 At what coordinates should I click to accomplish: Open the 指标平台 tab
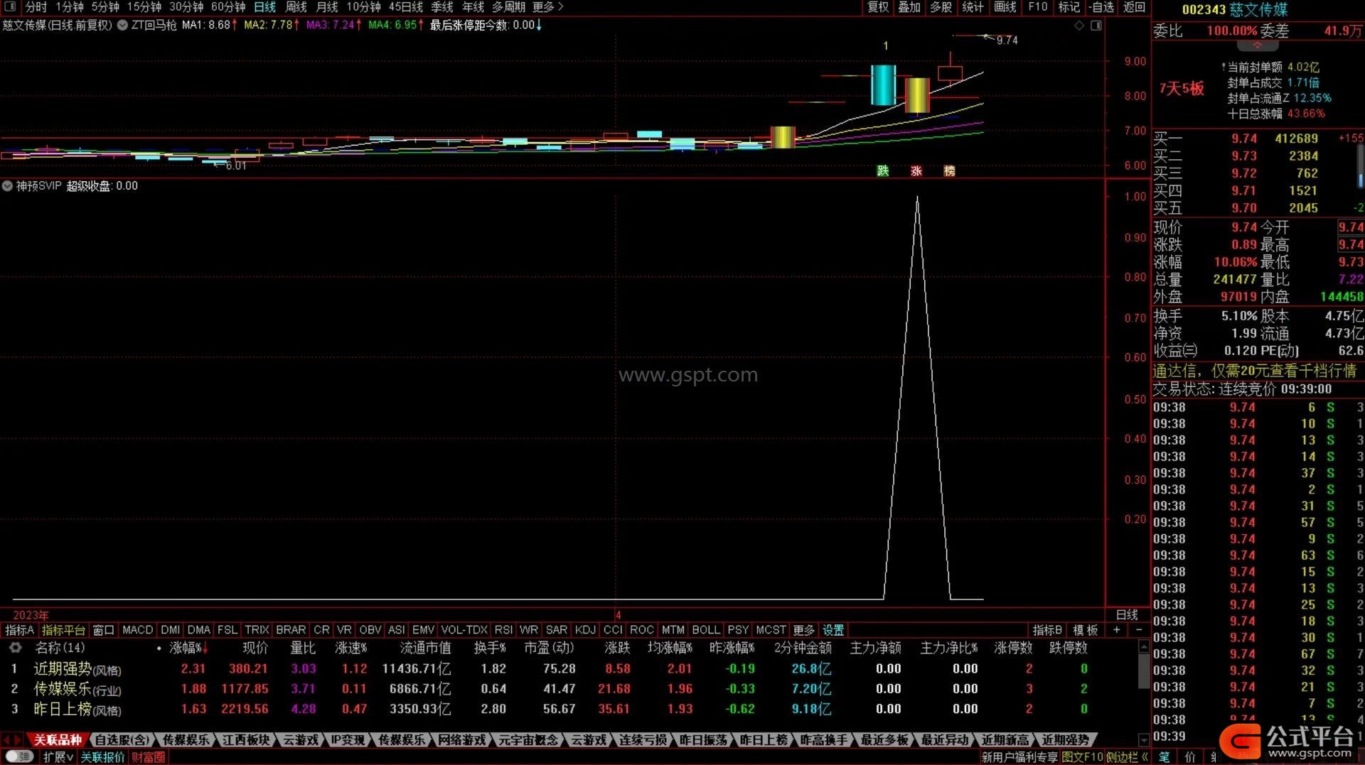pos(63,630)
